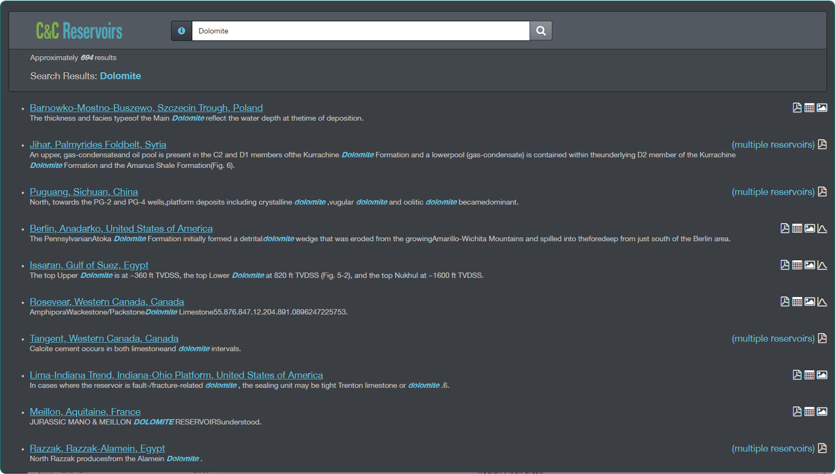
Task: Click the "Approximately 694 results" text
Action: (x=73, y=57)
